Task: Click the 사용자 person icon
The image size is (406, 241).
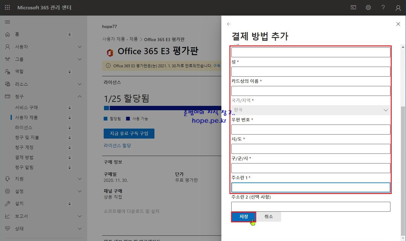Action: [x=7, y=47]
